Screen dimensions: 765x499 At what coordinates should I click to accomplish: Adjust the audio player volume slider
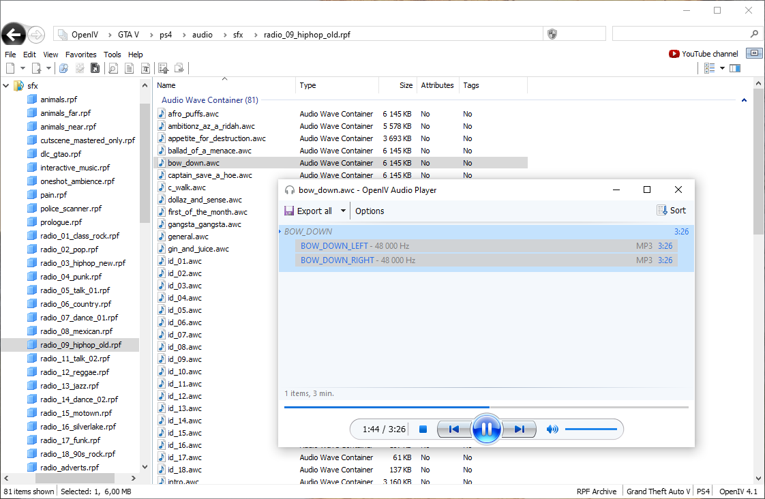(x=591, y=429)
